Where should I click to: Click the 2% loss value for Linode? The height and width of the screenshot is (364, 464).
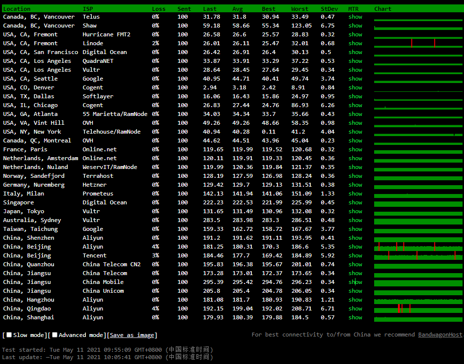[x=155, y=43]
